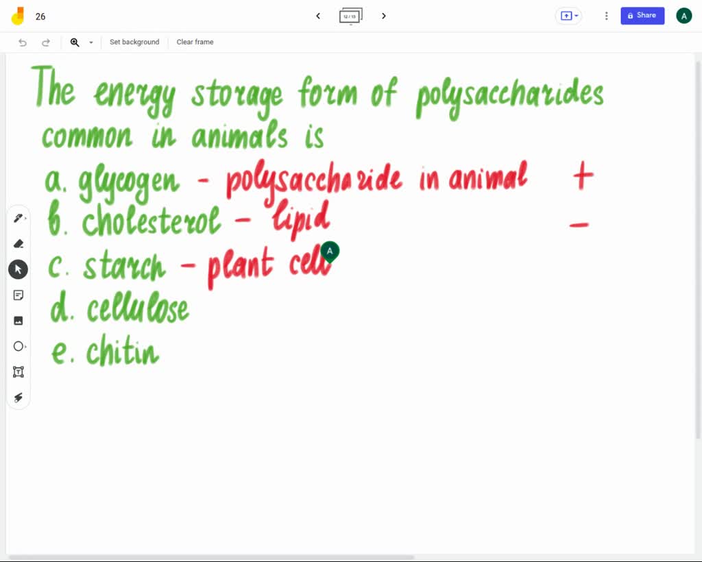The width and height of the screenshot is (702, 562).
Task: Open the presentation options dropdown
Action: click(x=568, y=15)
